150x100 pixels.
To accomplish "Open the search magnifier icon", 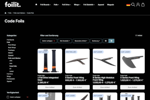I will tap(133, 4).
